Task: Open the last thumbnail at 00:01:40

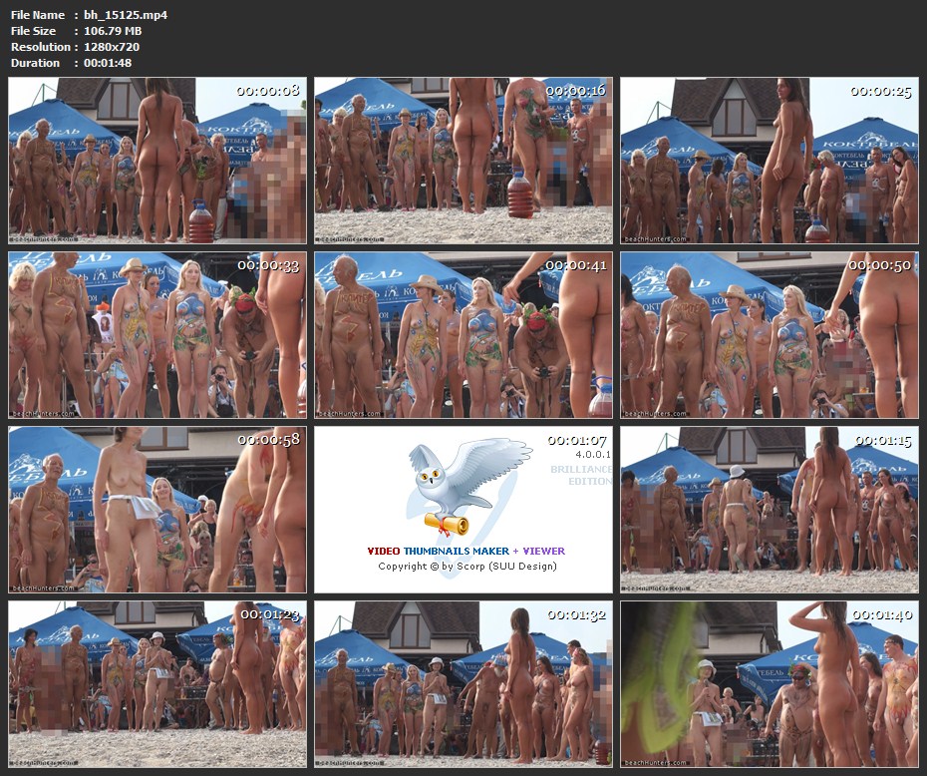Action: (769, 683)
